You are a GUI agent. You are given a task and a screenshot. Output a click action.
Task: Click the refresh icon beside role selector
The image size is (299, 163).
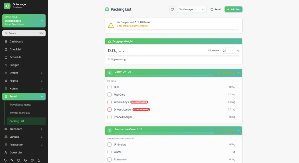click(172, 9)
